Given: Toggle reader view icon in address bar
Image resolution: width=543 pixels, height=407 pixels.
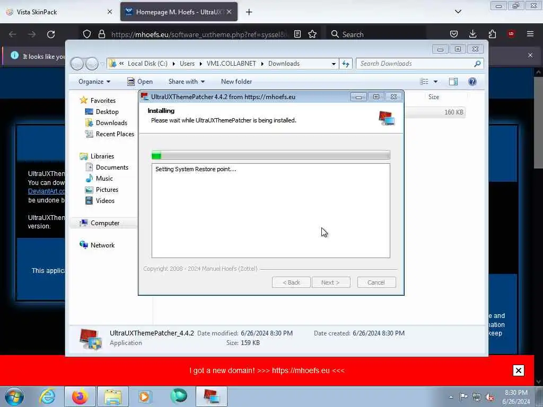Looking at the screenshot, I should click(x=297, y=34).
